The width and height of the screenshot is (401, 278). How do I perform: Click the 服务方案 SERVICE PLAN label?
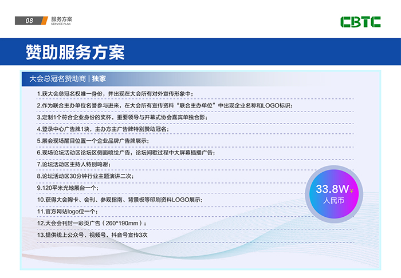(61, 21)
